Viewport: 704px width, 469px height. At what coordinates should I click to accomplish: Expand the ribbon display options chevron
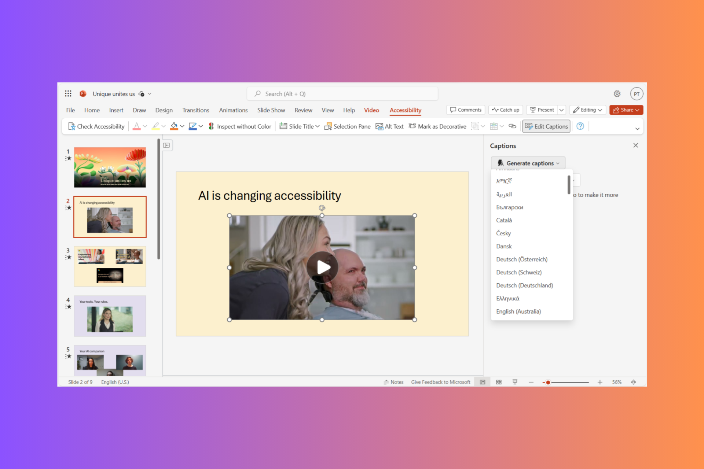(637, 129)
